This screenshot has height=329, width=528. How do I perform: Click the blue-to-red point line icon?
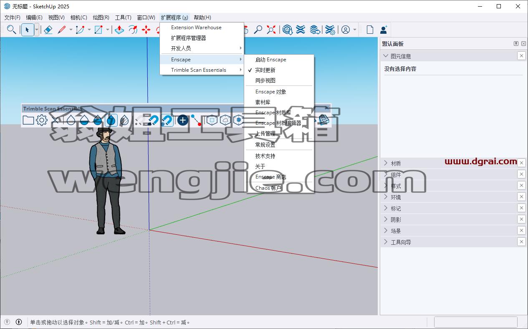196,120
